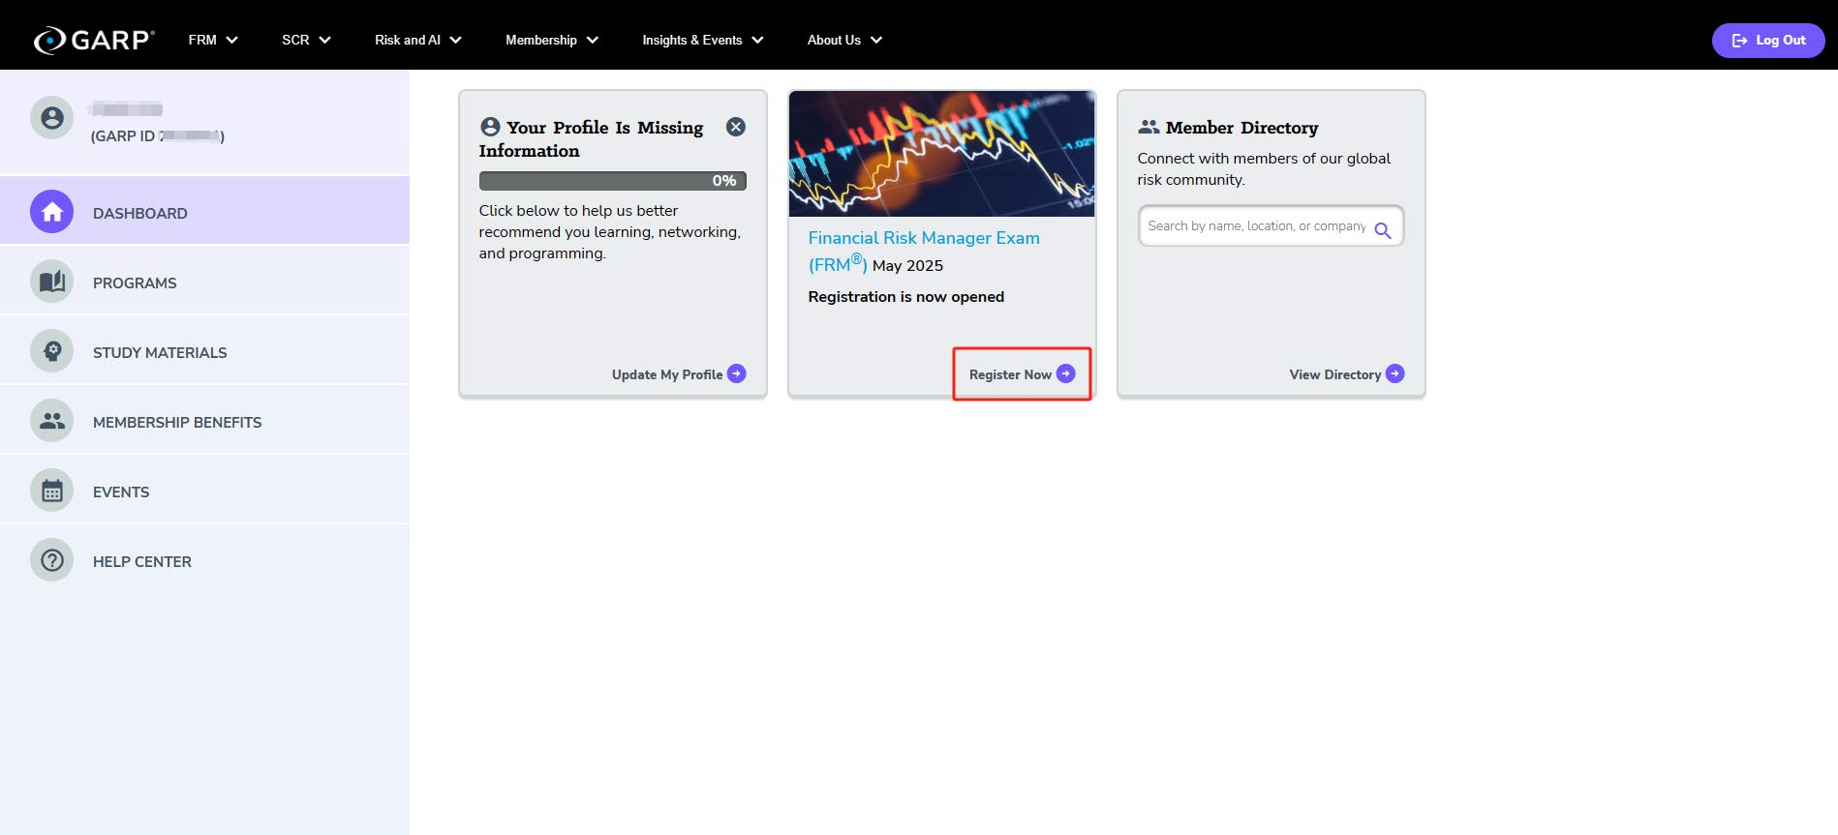Expand the SCR dropdown menu
This screenshot has width=1838, height=835.
306,40
